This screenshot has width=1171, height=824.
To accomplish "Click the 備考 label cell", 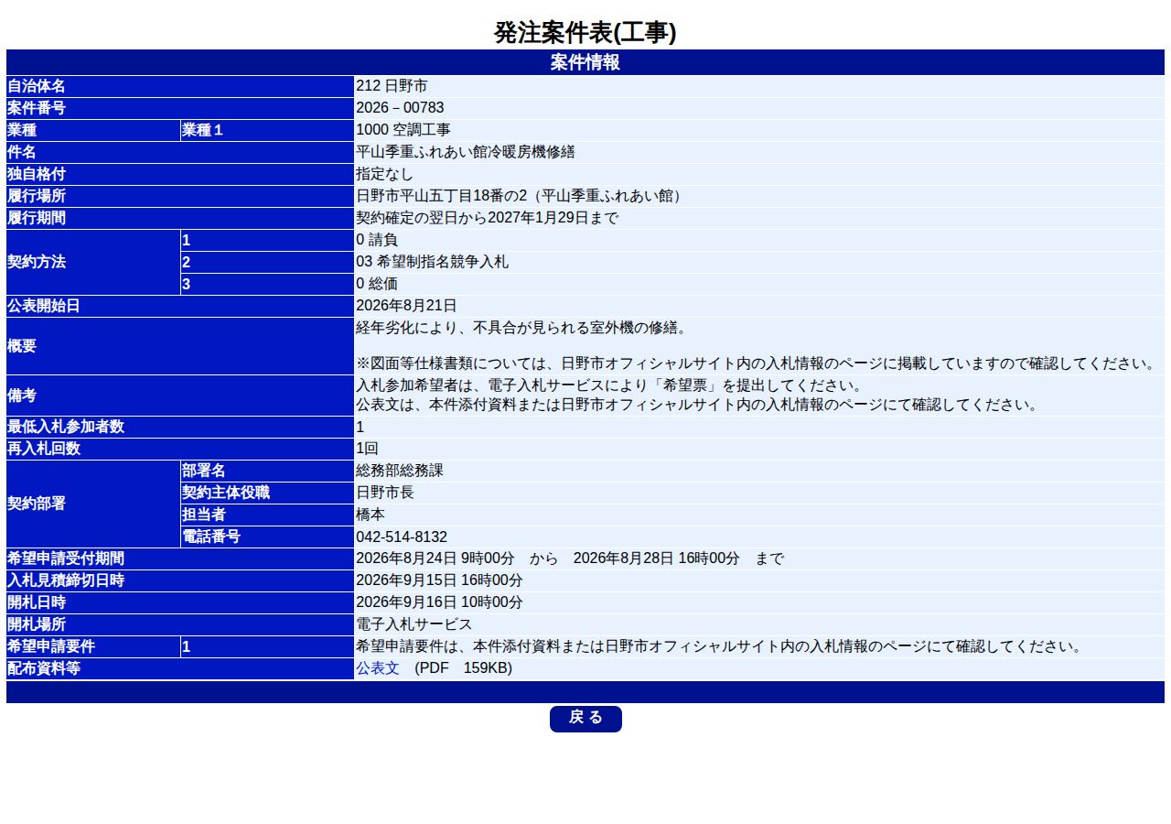I will tap(179, 396).
